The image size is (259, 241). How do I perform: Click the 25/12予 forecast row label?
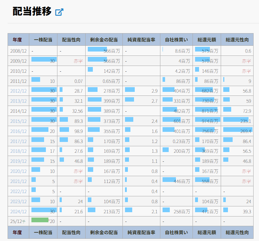pos(18,222)
